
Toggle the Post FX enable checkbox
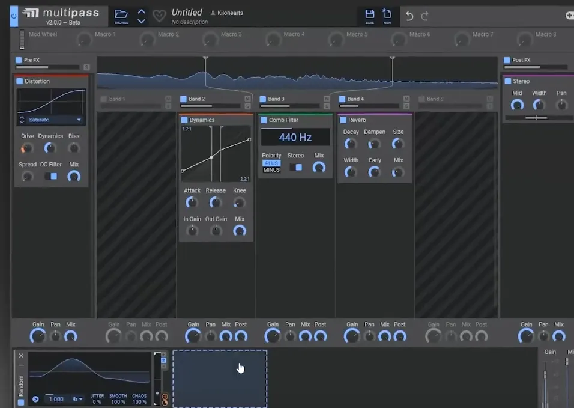(x=507, y=60)
